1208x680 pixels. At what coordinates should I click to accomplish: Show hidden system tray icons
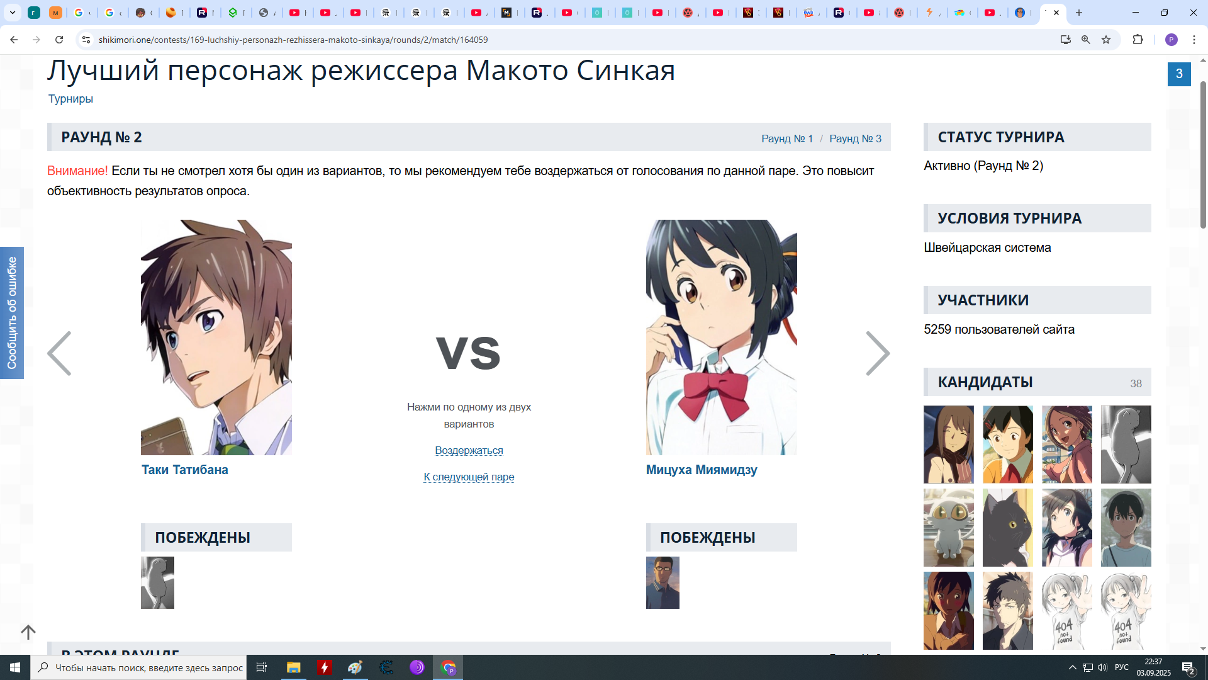(1072, 667)
